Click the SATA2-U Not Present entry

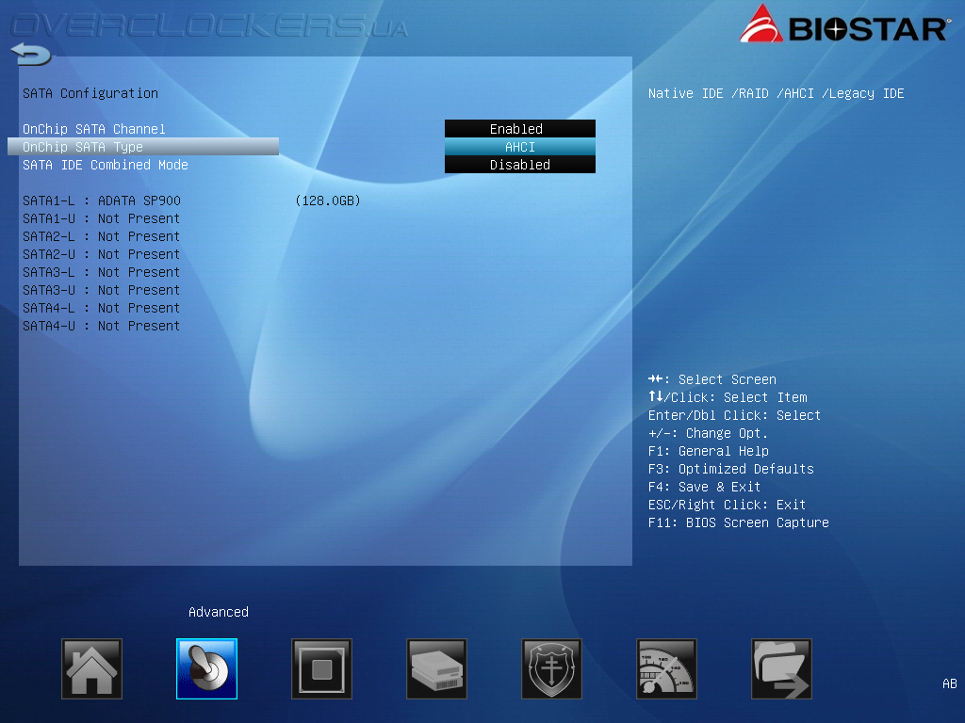[102, 254]
